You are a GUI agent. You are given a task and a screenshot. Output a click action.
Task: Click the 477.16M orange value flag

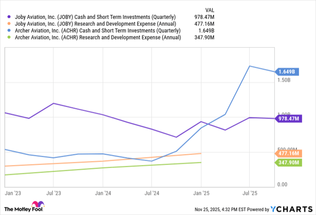click(x=288, y=154)
